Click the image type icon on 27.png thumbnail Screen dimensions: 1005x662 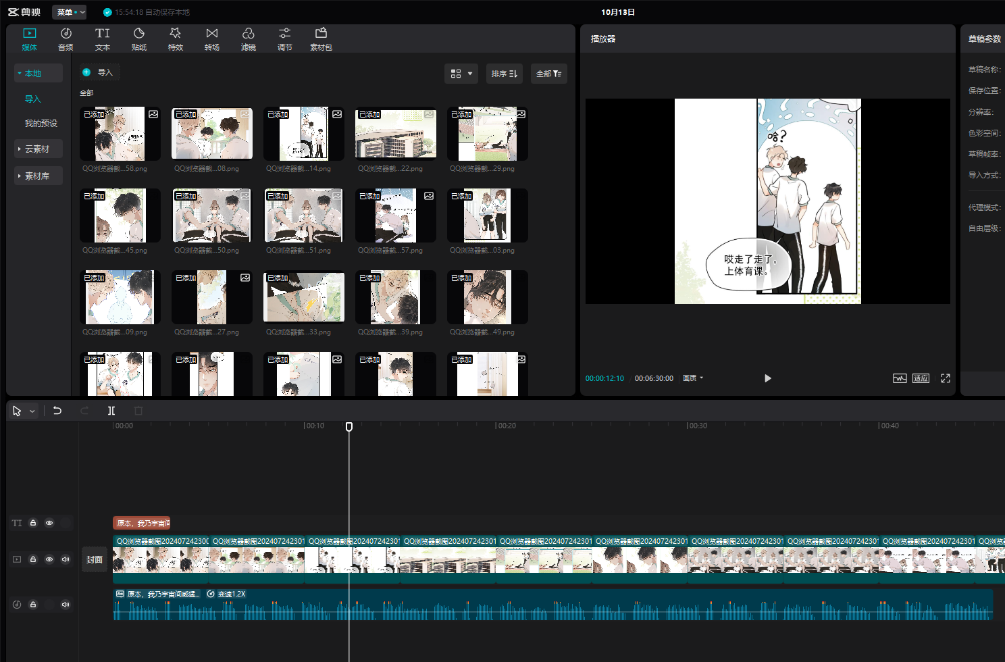[x=245, y=278]
